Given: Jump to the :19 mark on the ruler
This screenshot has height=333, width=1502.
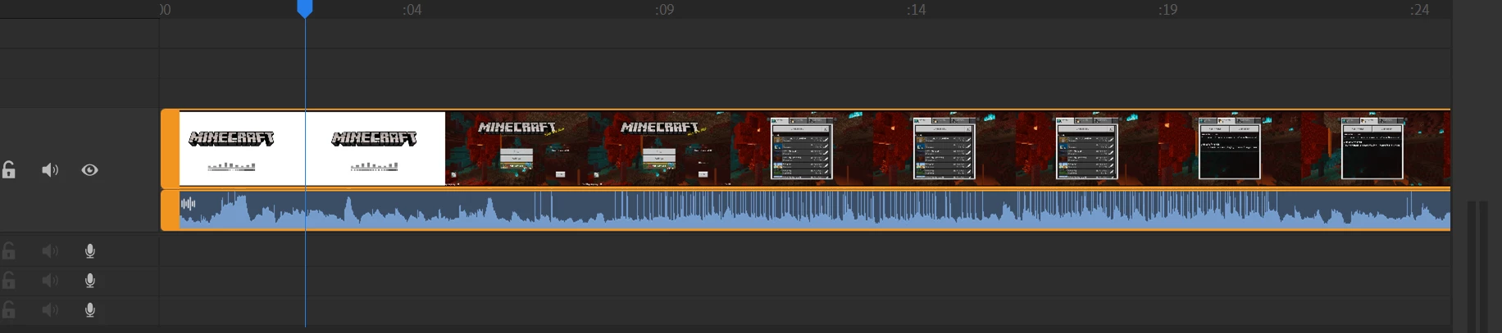Looking at the screenshot, I should (x=1167, y=10).
